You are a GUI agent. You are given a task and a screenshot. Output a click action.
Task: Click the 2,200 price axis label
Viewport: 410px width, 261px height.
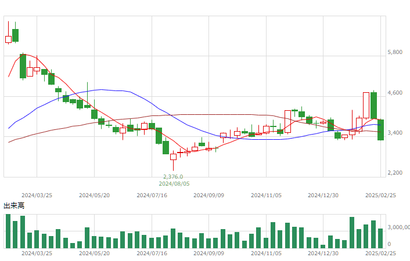395,173
